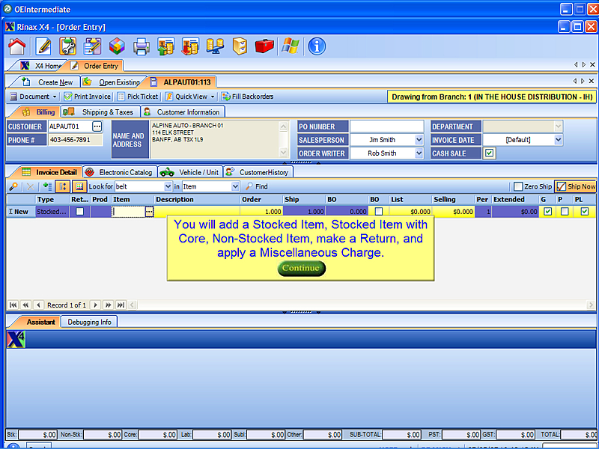Click the Pick Ticket button
This screenshot has height=449, width=599.
[x=138, y=97]
